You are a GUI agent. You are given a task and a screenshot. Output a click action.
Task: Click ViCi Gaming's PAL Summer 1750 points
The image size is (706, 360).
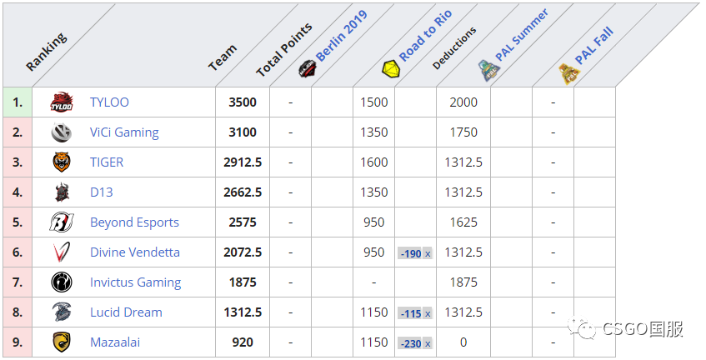(x=463, y=132)
